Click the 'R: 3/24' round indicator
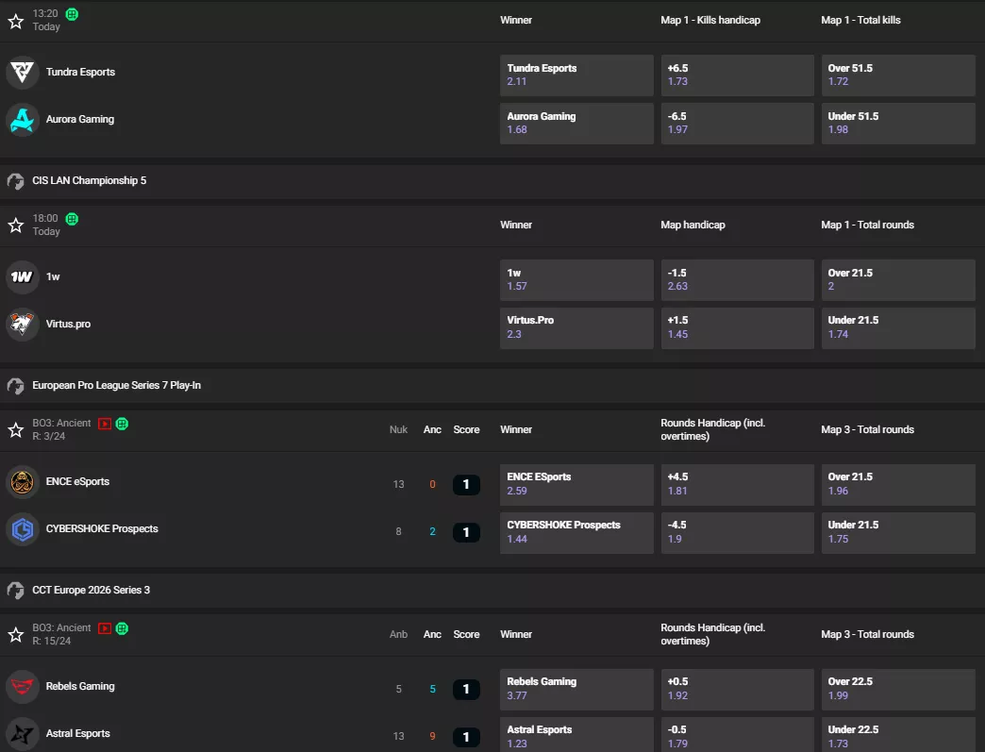 coord(49,437)
